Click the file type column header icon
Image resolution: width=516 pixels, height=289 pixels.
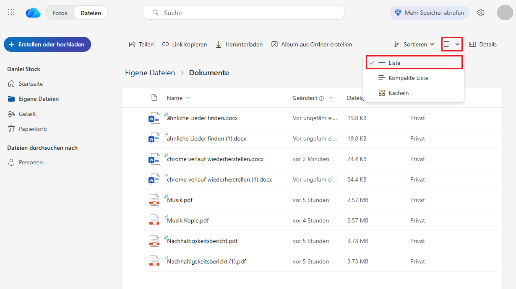point(154,98)
